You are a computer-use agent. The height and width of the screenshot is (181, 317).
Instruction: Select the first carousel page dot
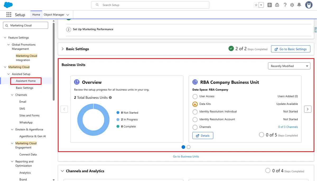pos(183,147)
